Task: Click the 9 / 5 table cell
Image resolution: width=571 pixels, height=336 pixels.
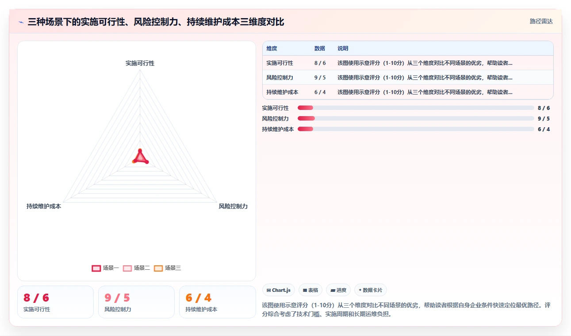Action: pos(320,78)
